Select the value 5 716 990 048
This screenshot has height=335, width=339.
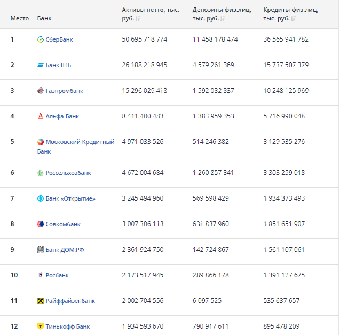click(284, 116)
